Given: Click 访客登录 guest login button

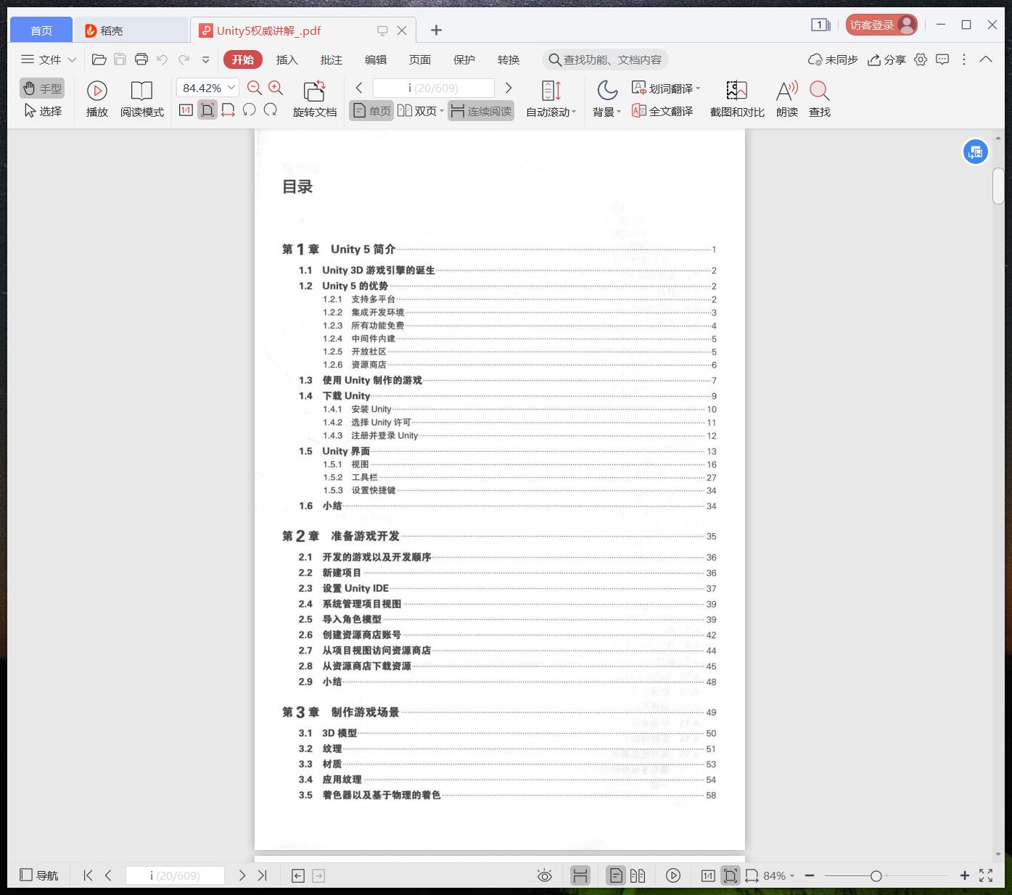Looking at the screenshot, I should pyautogui.click(x=881, y=25).
